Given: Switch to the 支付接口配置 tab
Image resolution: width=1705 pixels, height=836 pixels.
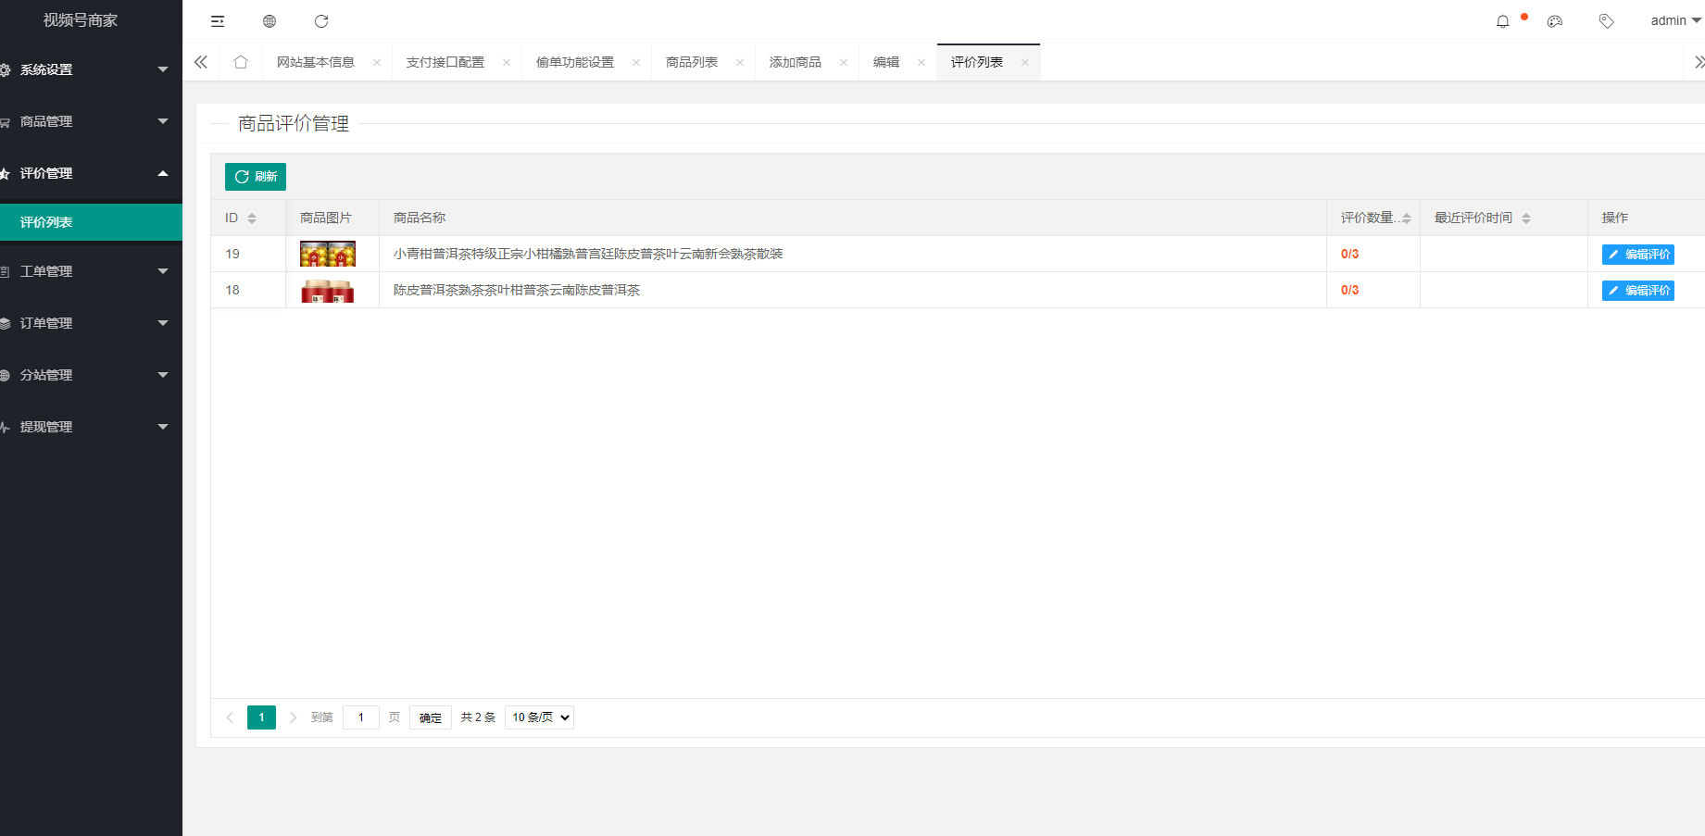Looking at the screenshot, I should 445,62.
